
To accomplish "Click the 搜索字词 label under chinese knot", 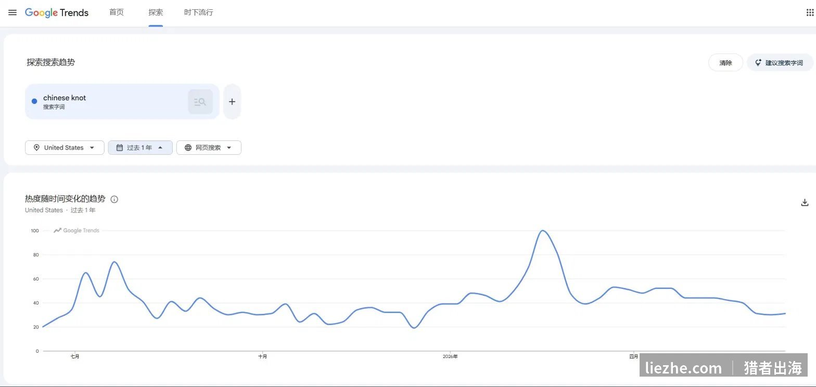I will (x=54, y=107).
